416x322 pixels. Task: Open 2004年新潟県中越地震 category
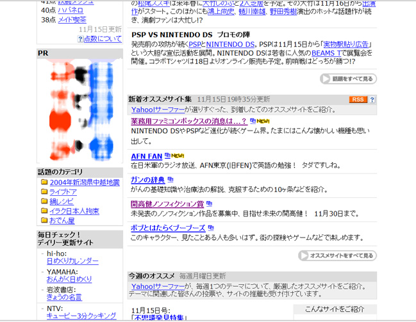coord(85,182)
